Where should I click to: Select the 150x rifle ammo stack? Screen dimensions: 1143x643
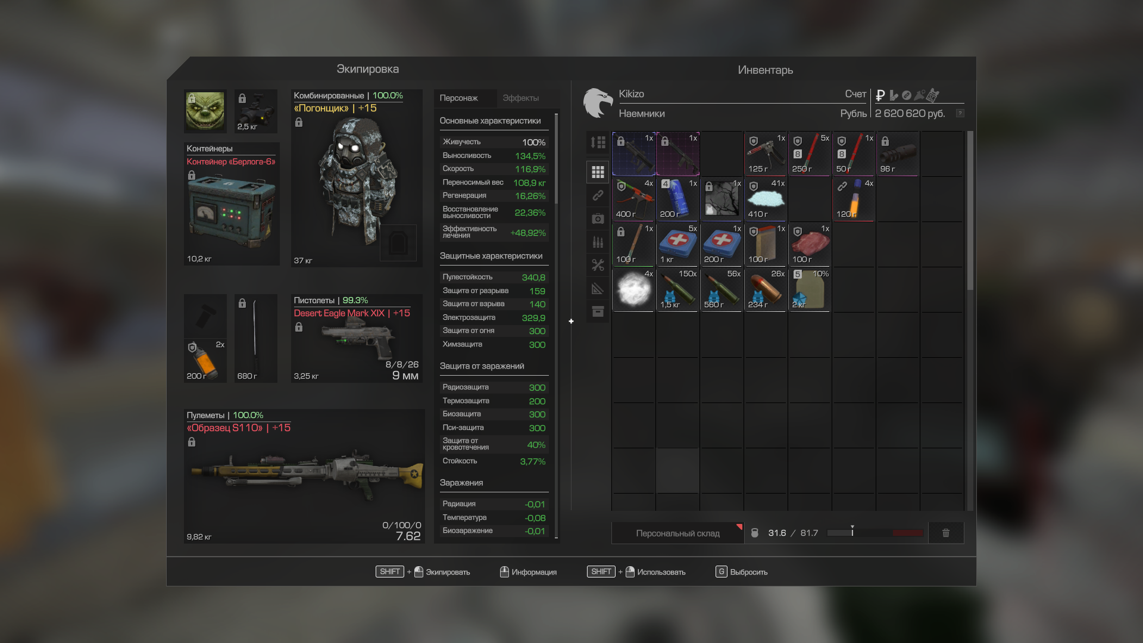pos(677,290)
